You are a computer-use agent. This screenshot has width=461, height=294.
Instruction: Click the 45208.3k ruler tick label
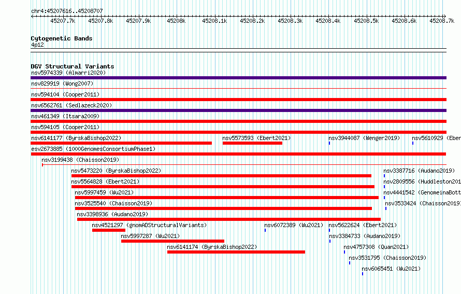click(x=290, y=21)
